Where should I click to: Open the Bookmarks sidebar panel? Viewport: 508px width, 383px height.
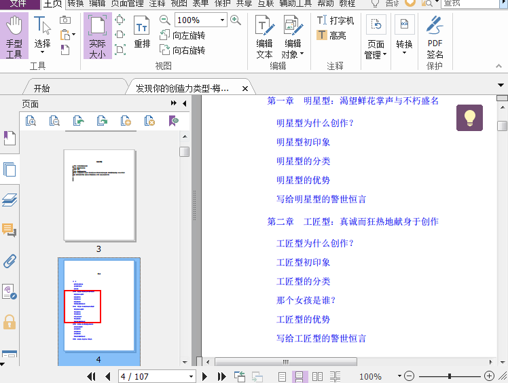pyautogui.click(x=10, y=138)
